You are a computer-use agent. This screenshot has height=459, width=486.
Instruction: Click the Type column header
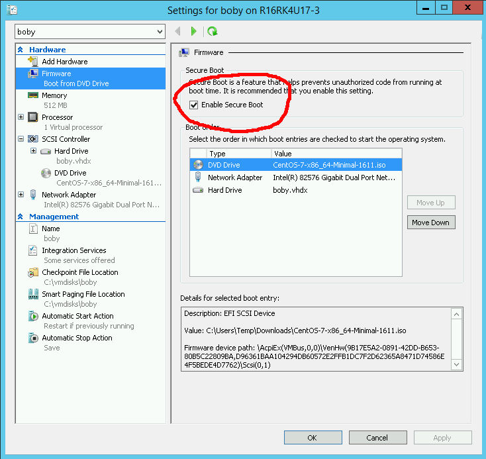click(239, 154)
